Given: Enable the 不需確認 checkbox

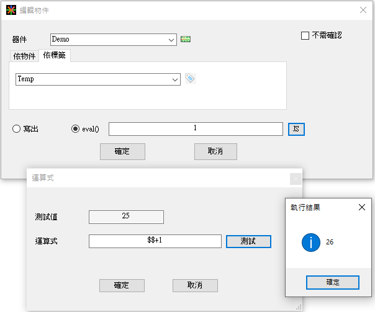Looking at the screenshot, I should 305,35.
